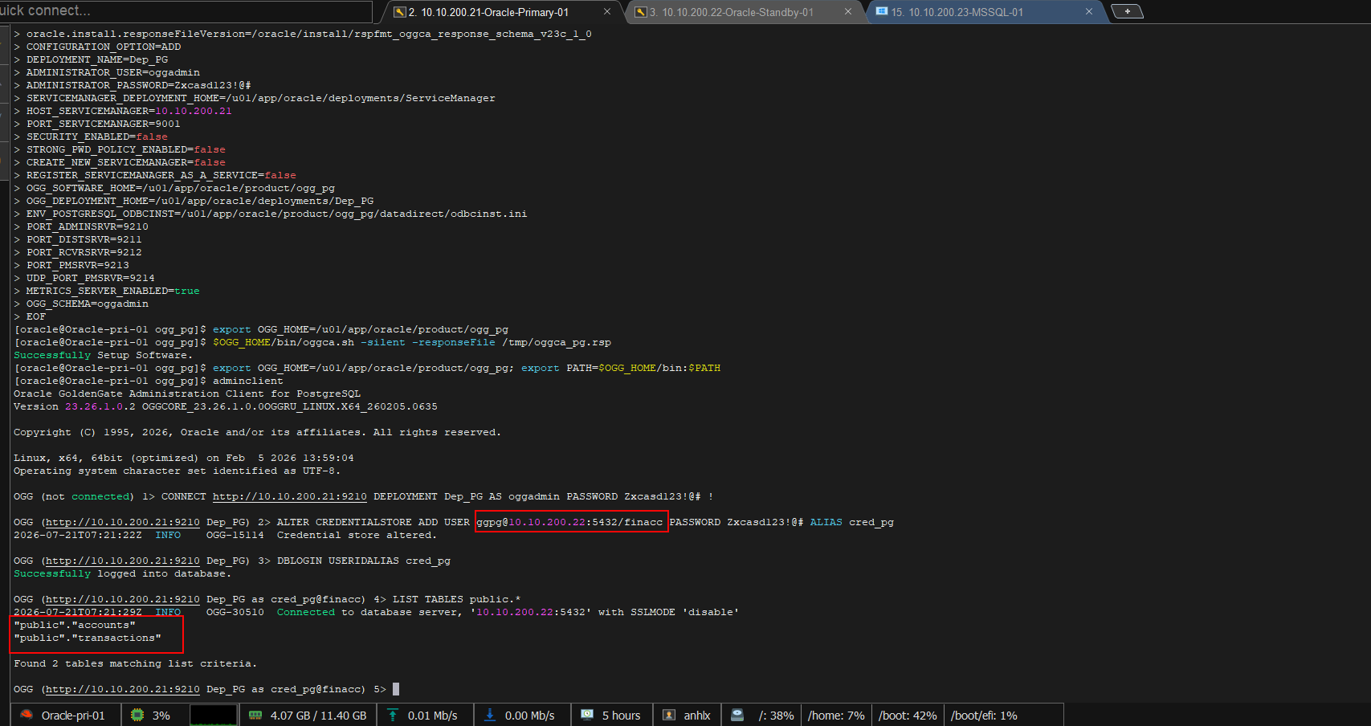Click the OGG-30510 Connected to database server line
Screen dimensions: 1371x726
(376, 612)
